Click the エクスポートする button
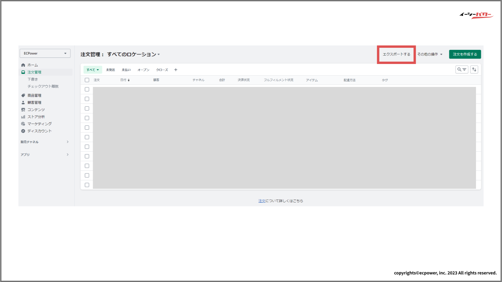Image resolution: width=502 pixels, height=282 pixels. click(x=396, y=54)
